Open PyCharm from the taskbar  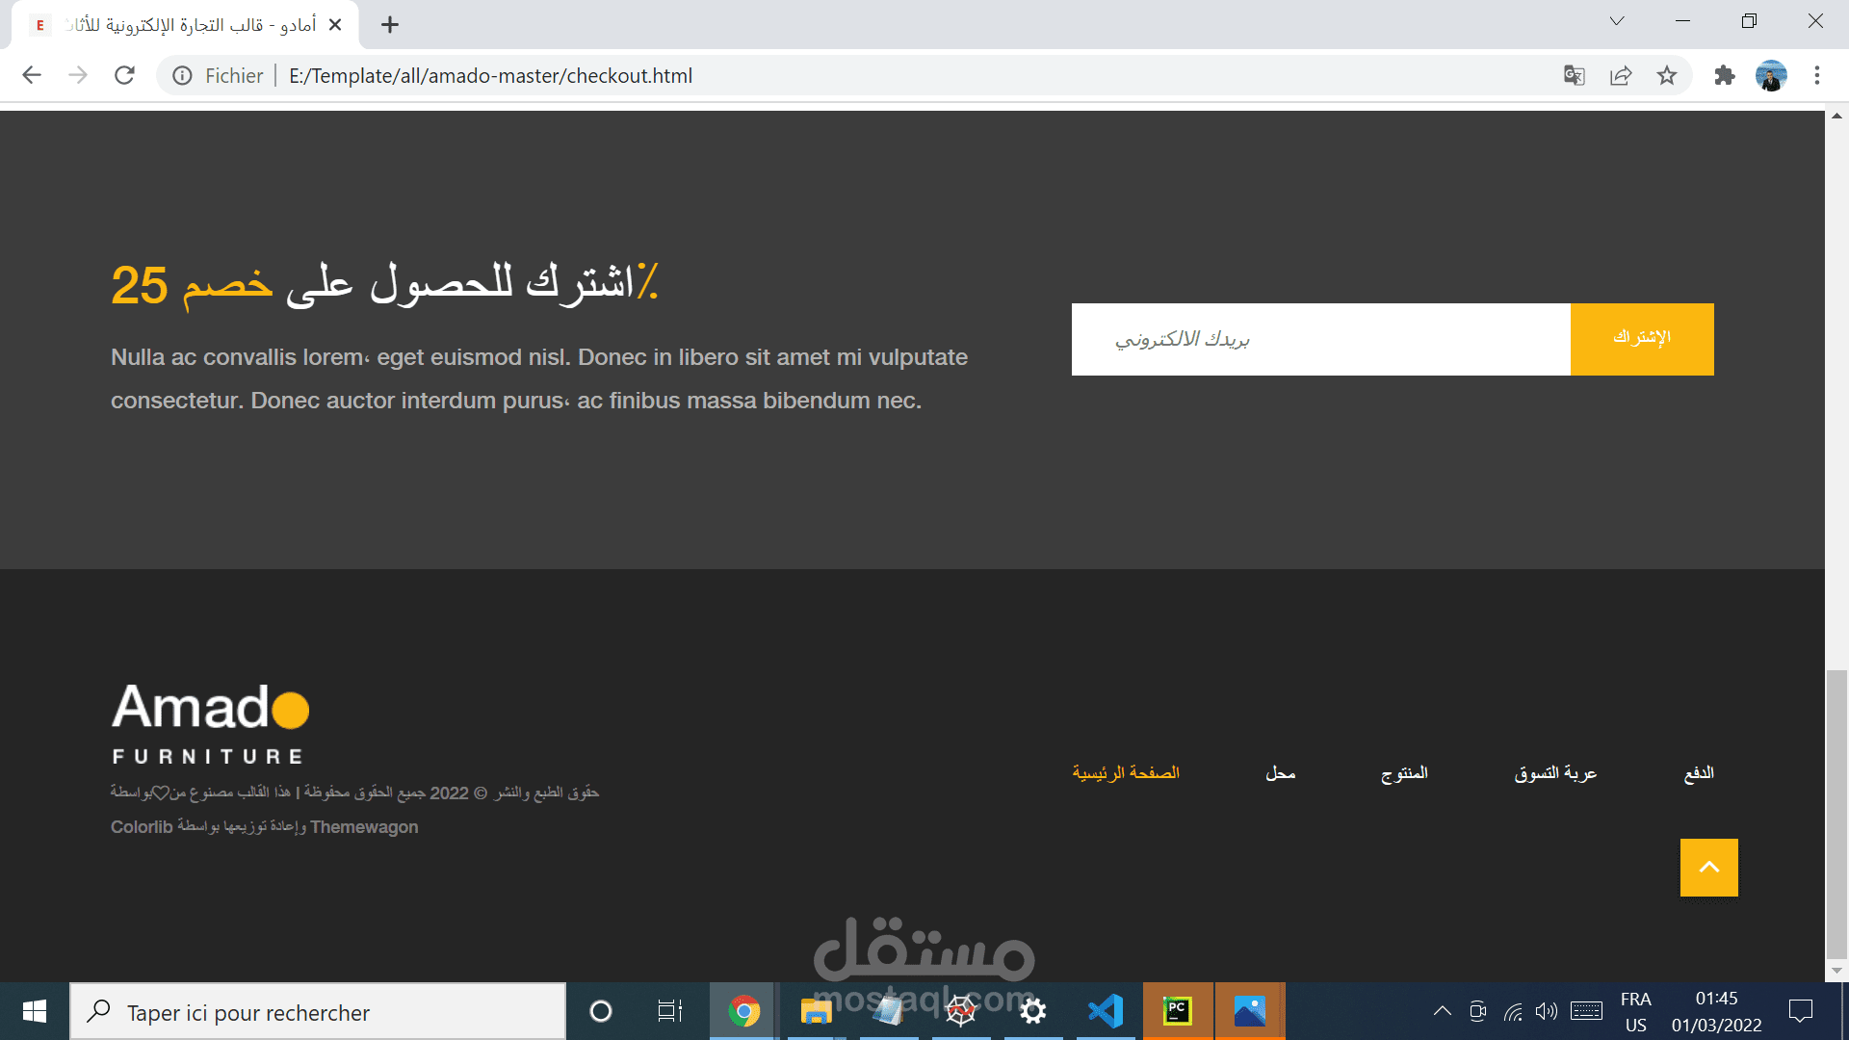pos(1177,1011)
